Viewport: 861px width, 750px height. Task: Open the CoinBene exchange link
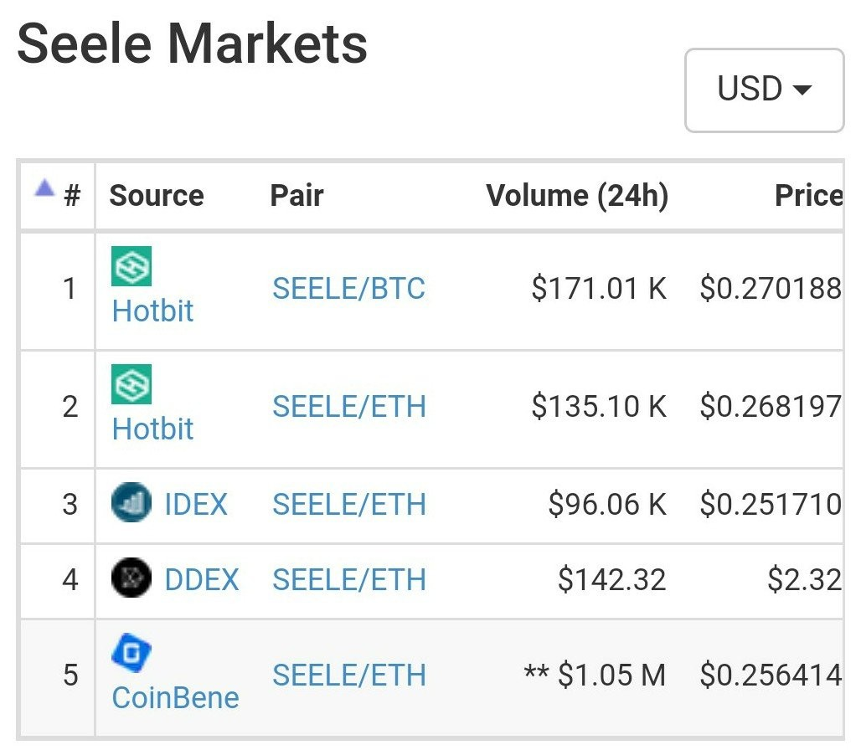(x=175, y=697)
